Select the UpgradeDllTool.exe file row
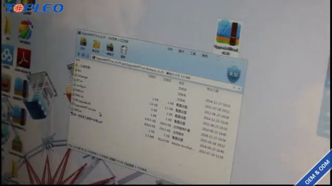 [84, 107]
